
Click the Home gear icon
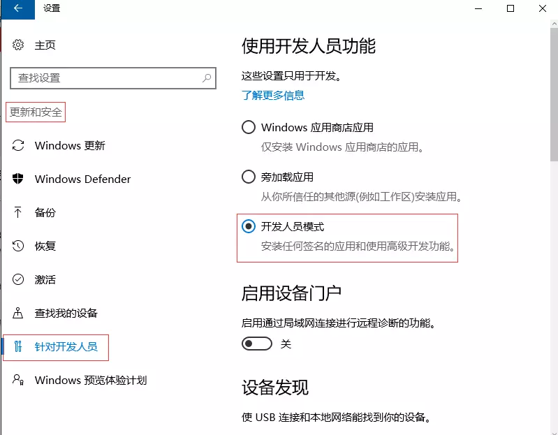[x=19, y=45]
